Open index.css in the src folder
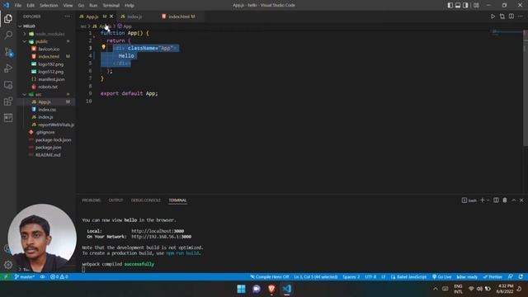Viewport: 528px width, 297px height. pyautogui.click(x=47, y=110)
